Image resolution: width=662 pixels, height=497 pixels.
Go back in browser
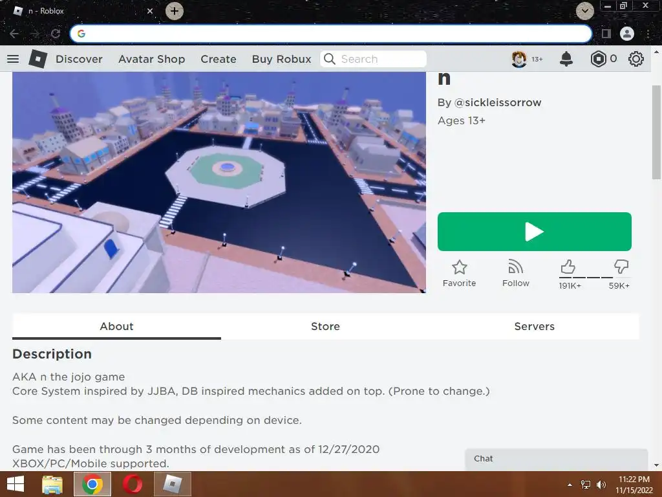coord(14,34)
